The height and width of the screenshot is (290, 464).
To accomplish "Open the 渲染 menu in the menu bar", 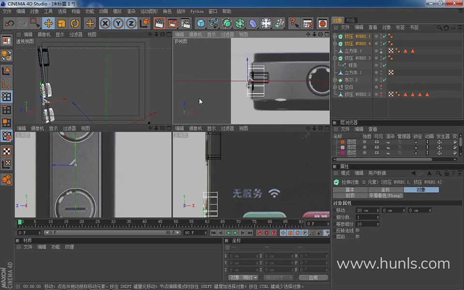I will pyautogui.click(x=131, y=11).
